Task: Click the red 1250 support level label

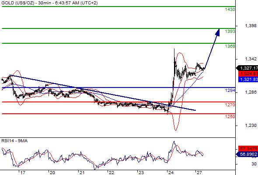Action: coord(230,117)
